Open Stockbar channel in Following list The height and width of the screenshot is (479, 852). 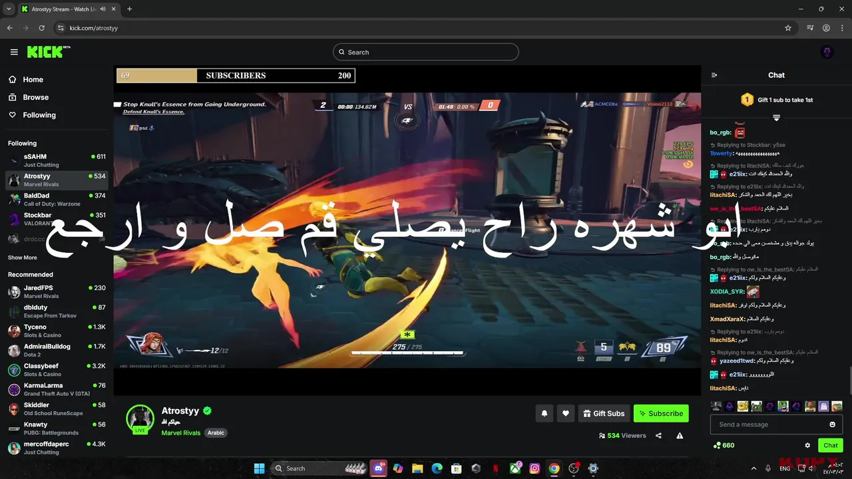57,219
